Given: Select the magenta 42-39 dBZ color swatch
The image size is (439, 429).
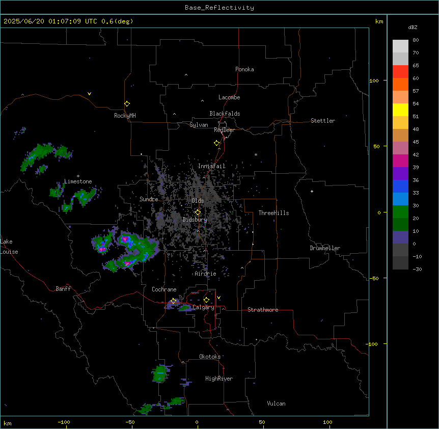Looking at the screenshot, I should click(400, 160).
